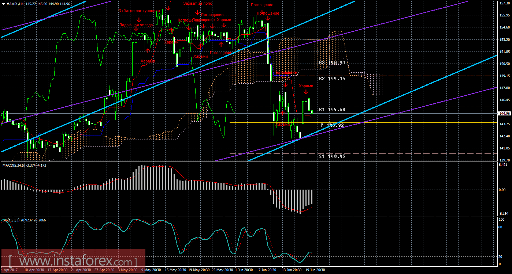
Task: Click the #AAPL,H4 symbol title text
Action: pyautogui.click(x=15, y=3)
